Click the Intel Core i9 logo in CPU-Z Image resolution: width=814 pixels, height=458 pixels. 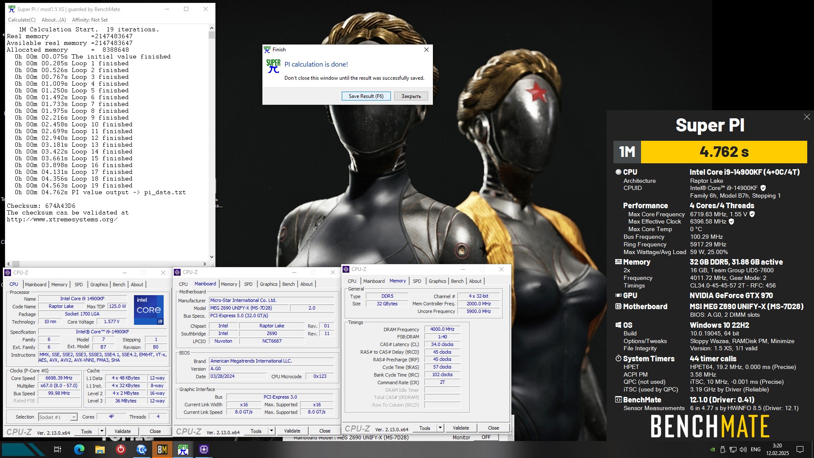coord(149,310)
